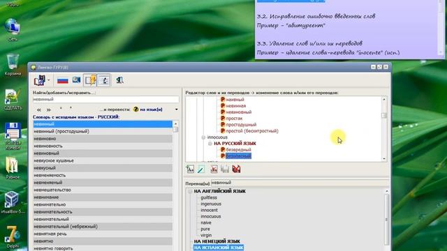This screenshot has height=251, width=447.
Task: Select highlighted 'НА ИСПАНСКИЙ ЯЗЫК' group
Action: point(219,248)
